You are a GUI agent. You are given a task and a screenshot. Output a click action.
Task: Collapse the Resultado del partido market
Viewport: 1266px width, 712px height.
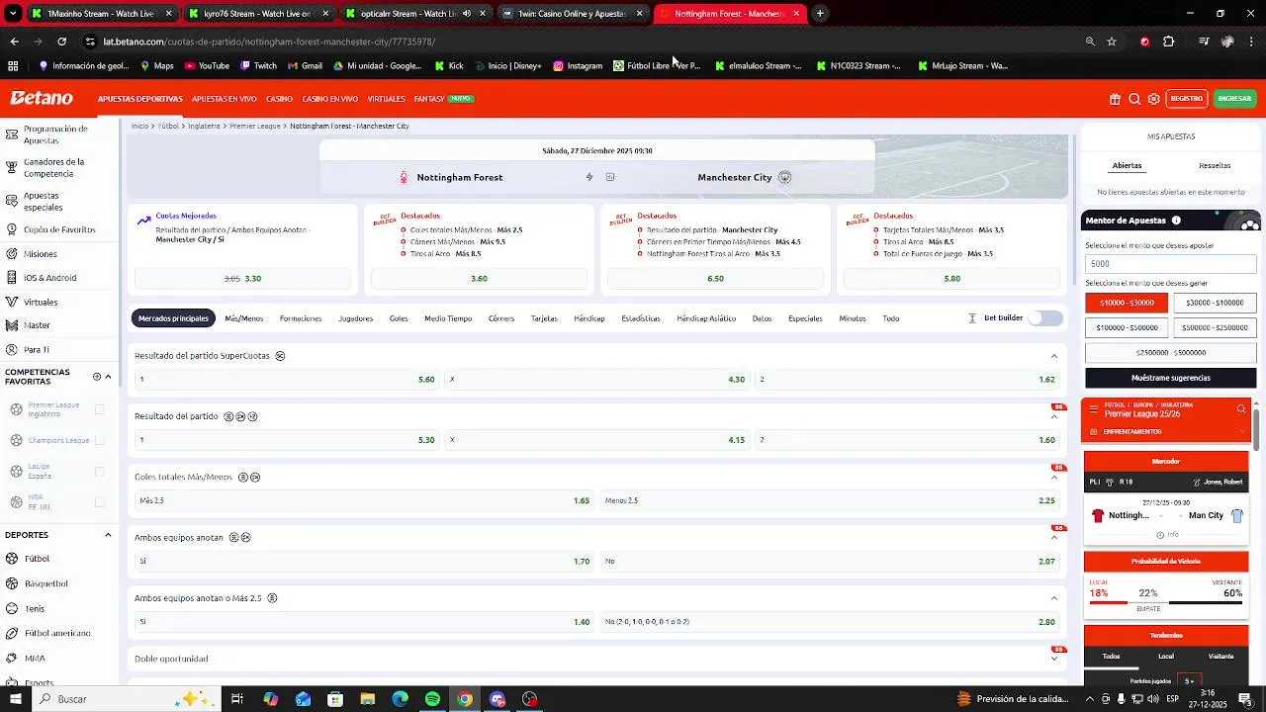pos(1054,417)
